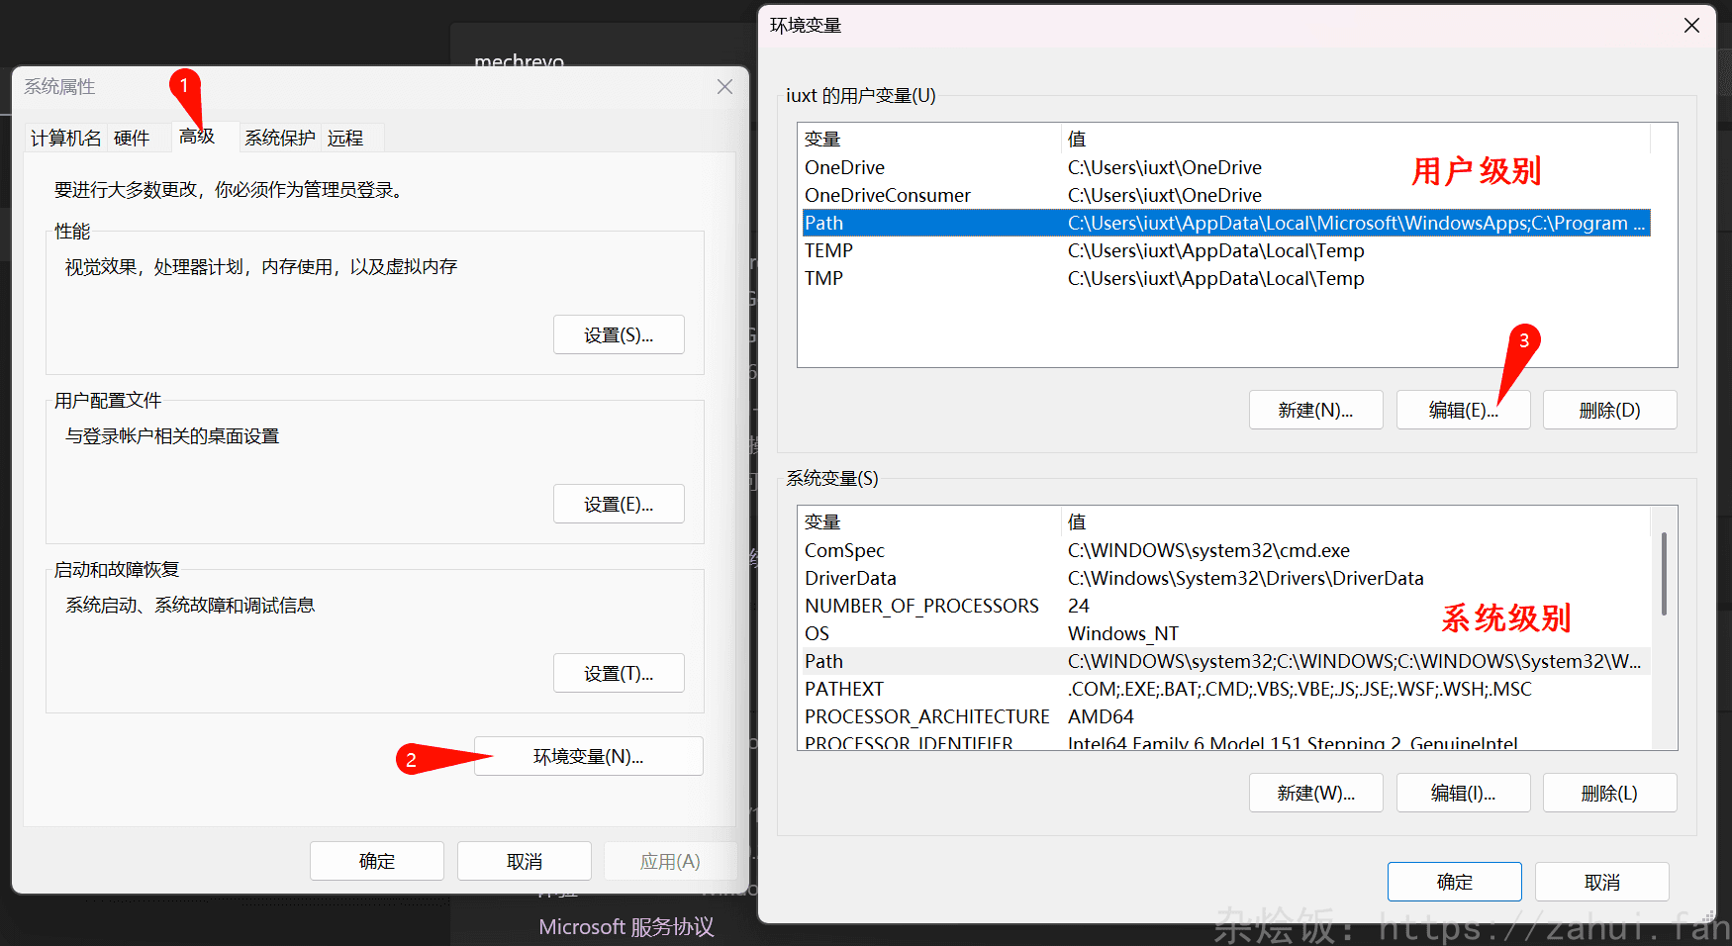The width and height of the screenshot is (1732, 946).
Task: Close the 系统属性 dialog
Action: point(724,87)
